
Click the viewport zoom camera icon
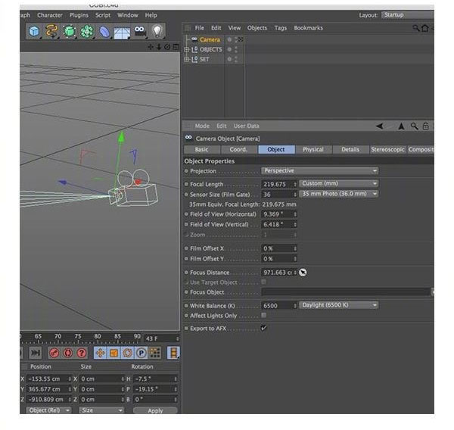159,47
